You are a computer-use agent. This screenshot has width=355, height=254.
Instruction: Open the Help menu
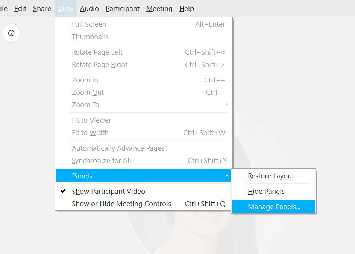(x=187, y=8)
